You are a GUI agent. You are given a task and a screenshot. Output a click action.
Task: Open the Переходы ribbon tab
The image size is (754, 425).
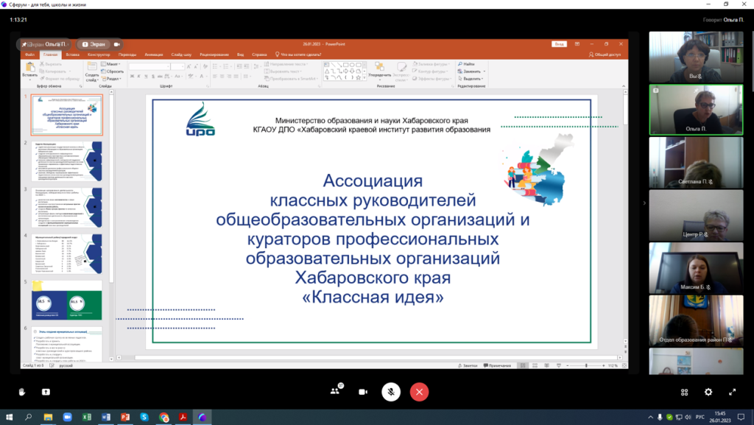point(127,55)
